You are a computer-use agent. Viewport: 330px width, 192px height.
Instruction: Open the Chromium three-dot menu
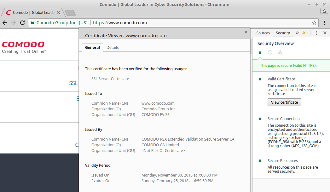(324, 23)
